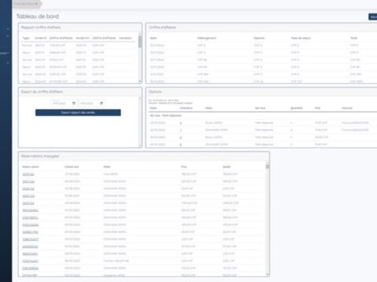Click the Variation column header

pos(126,38)
